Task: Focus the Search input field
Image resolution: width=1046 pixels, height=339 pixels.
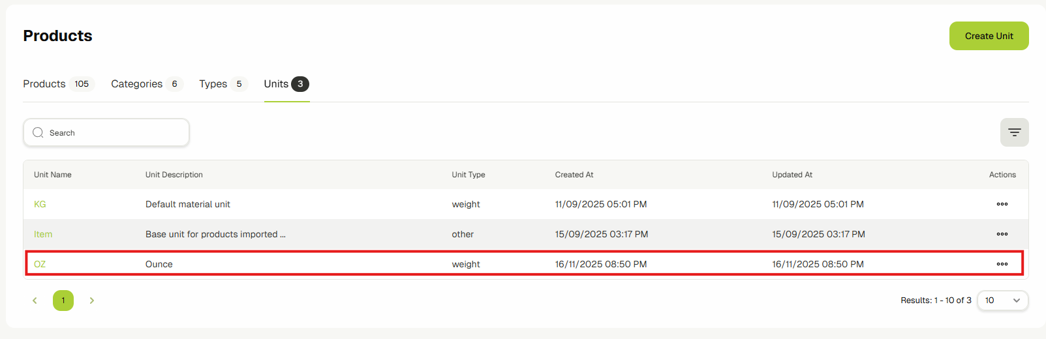Action: coord(114,132)
